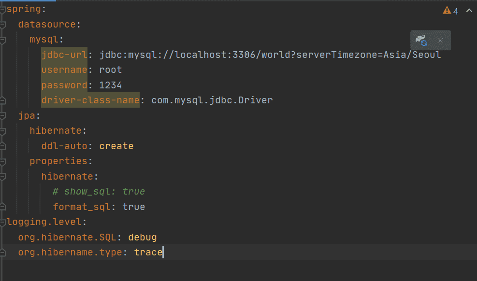Click the ddl-auto key
The image size is (477, 281).
tap(64, 146)
